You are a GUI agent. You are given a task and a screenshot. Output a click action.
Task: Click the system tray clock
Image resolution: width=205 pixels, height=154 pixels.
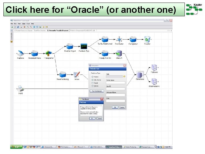(168, 147)
